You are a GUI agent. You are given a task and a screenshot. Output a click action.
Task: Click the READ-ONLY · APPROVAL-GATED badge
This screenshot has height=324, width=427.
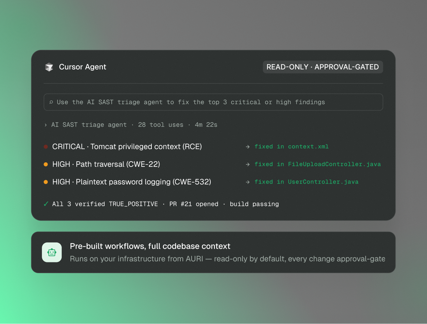(323, 67)
